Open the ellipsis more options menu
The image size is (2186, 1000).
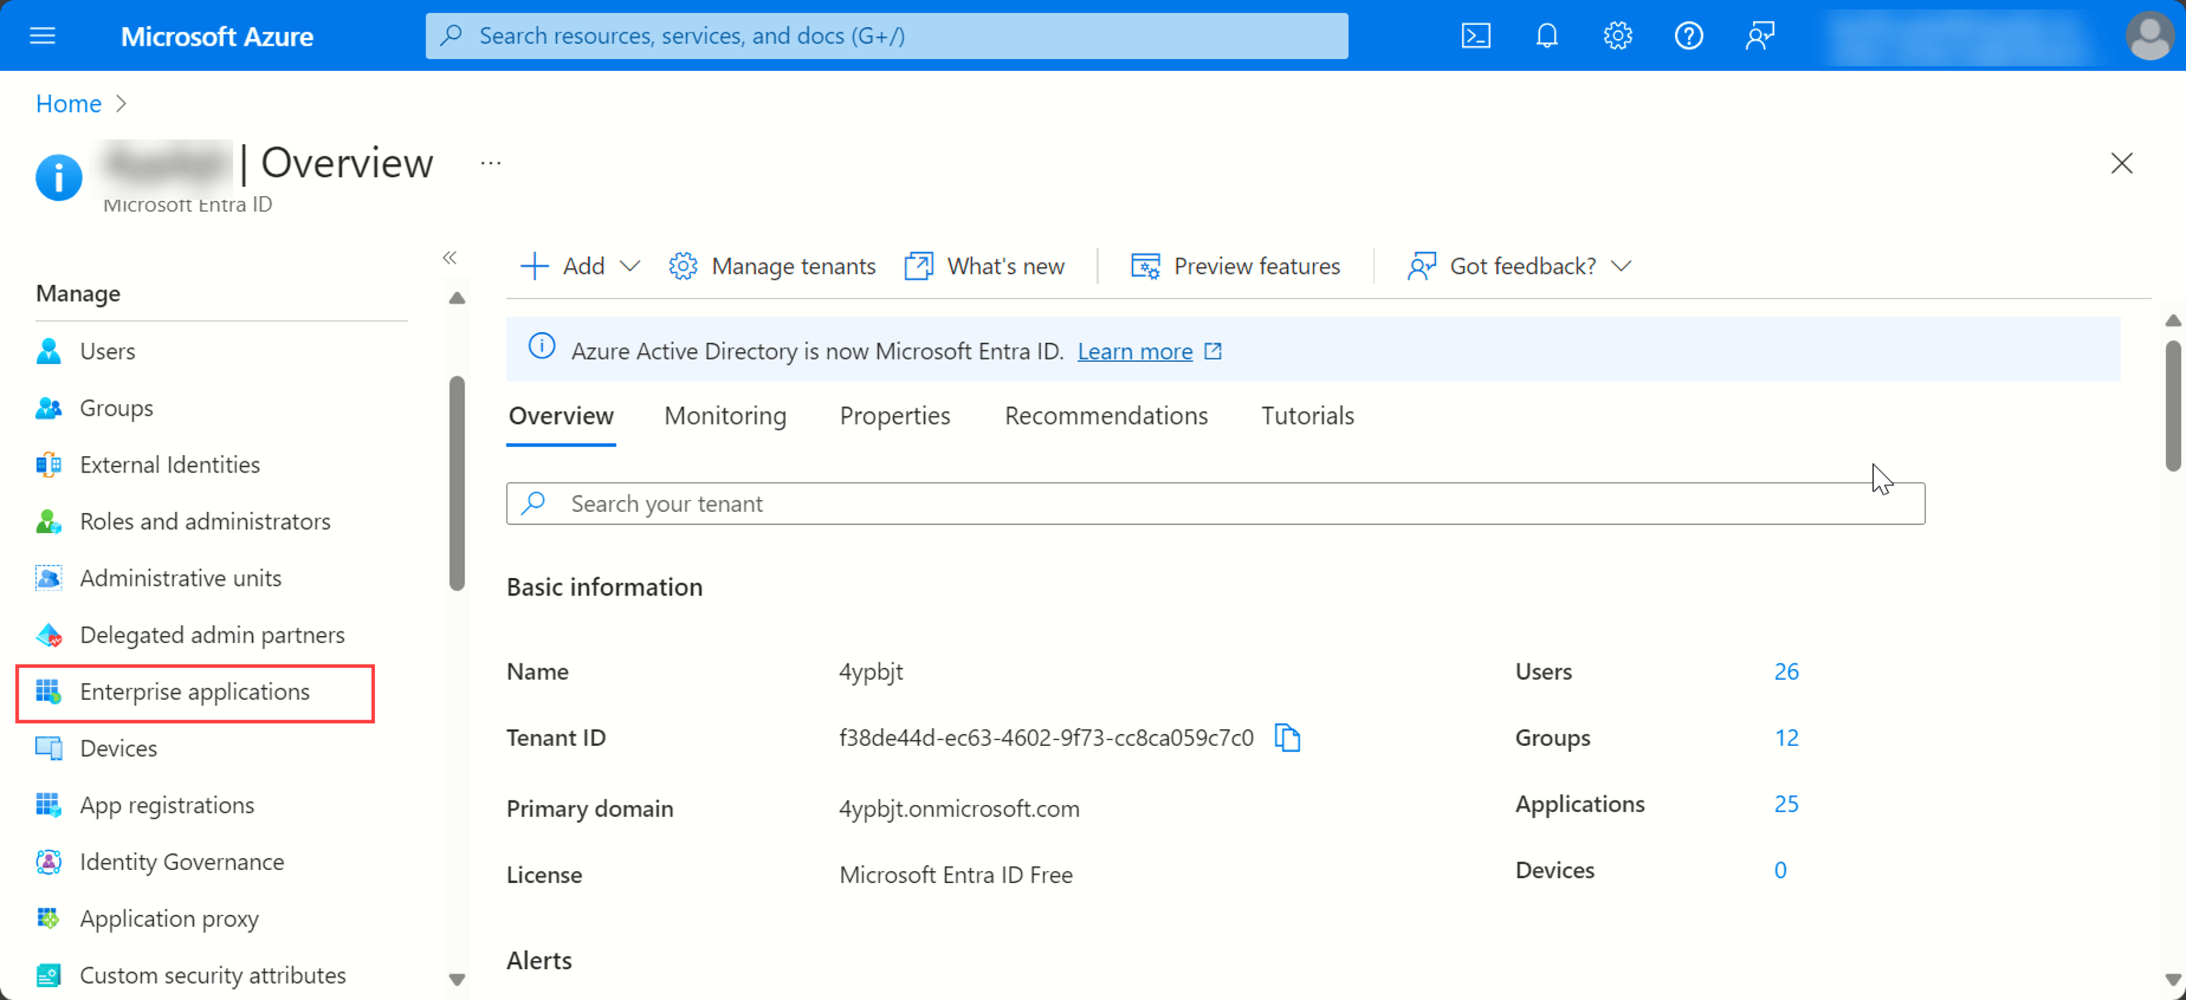pyautogui.click(x=491, y=163)
